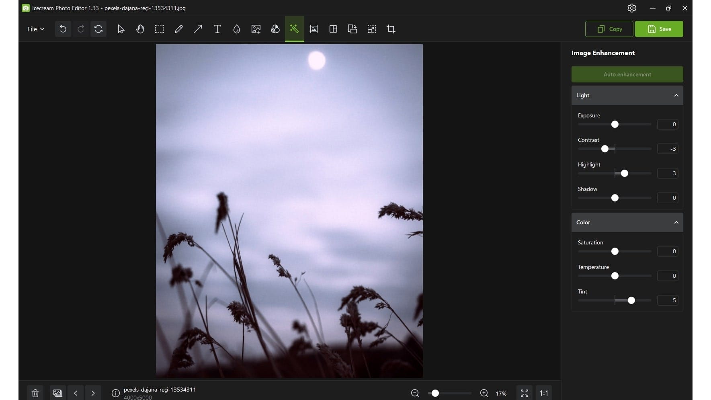
Task: Choose the Arrow drawing tool
Action: pos(198,29)
